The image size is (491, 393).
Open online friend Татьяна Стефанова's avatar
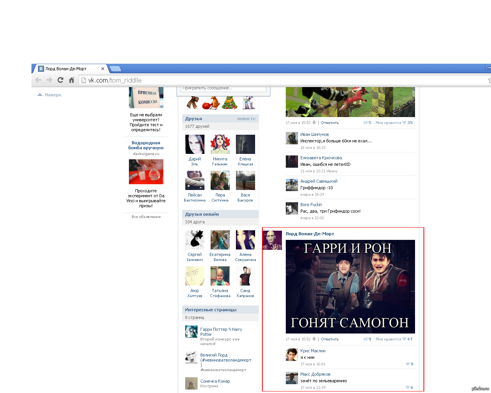tap(220, 276)
